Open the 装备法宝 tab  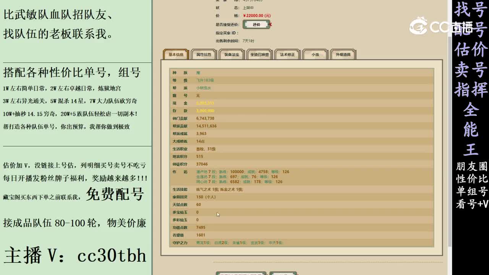tap(232, 55)
